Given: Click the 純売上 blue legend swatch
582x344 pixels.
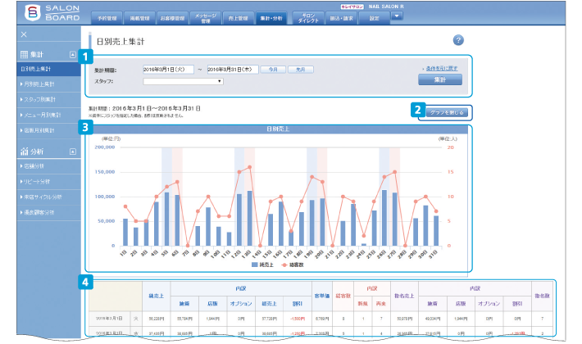Looking at the screenshot, I should pos(255,266).
